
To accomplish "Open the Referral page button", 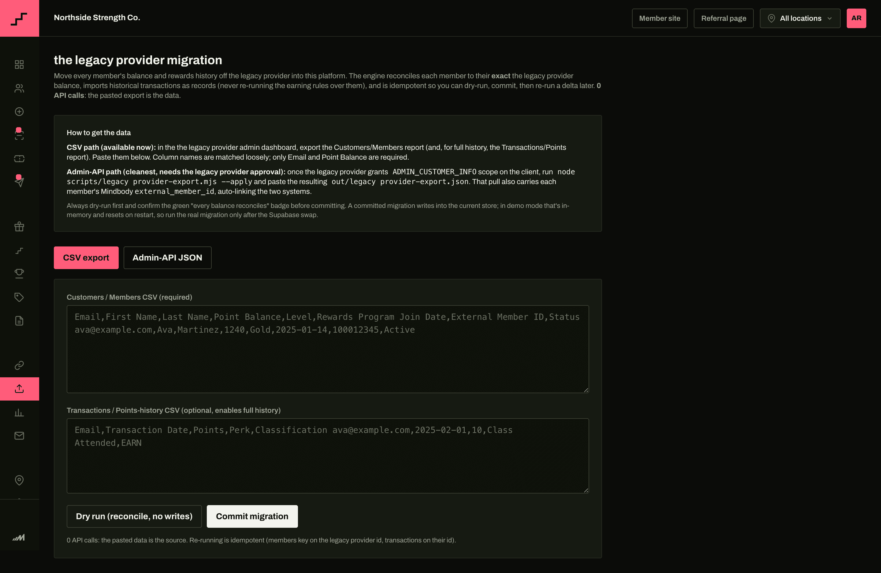I will tap(723, 18).
